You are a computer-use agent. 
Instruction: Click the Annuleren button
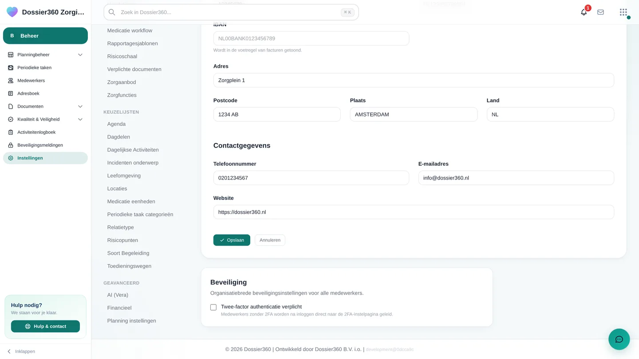(x=270, y=240)
